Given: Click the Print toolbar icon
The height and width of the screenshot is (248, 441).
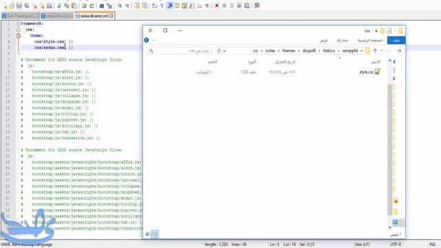Looking at the screenshot, I should click(x=49, y=6).
